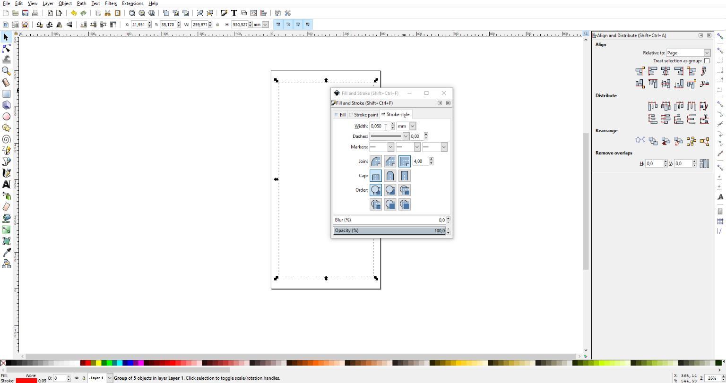Click the red Stroke indicator swatch
726x383 pixels.
(26, 381)
